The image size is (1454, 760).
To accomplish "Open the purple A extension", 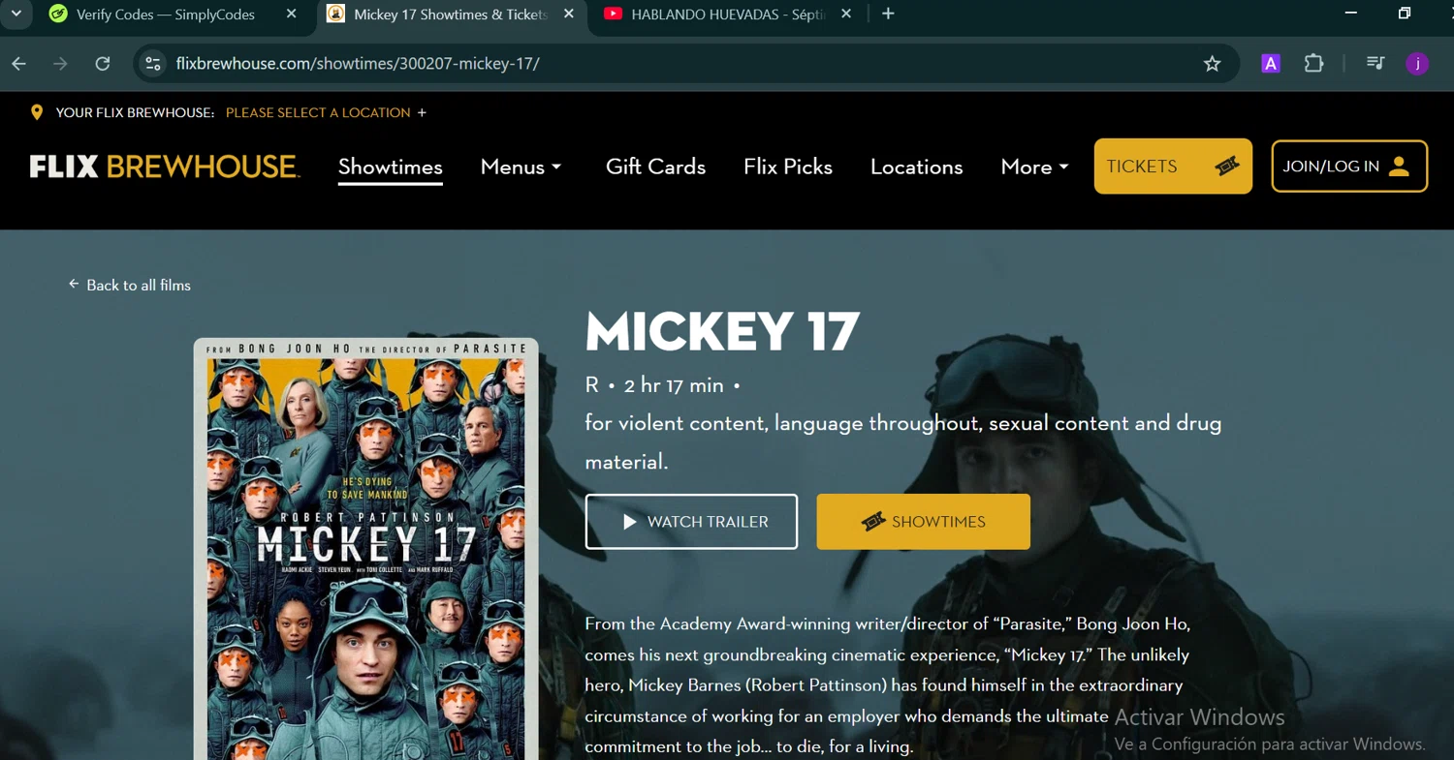I will (x=1271, y=64).
